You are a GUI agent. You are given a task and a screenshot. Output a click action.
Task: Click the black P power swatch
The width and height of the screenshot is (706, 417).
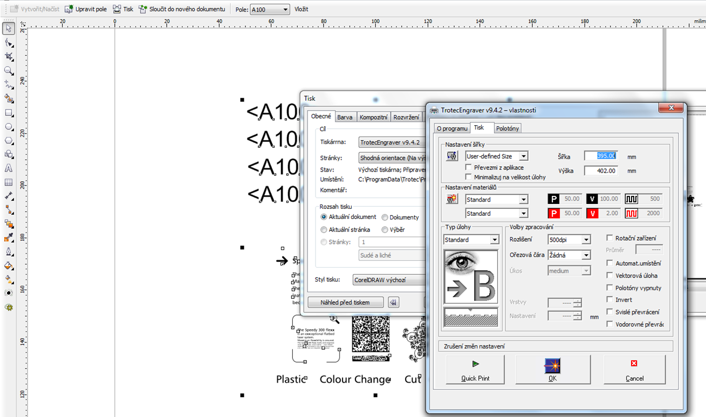(553, 199)
